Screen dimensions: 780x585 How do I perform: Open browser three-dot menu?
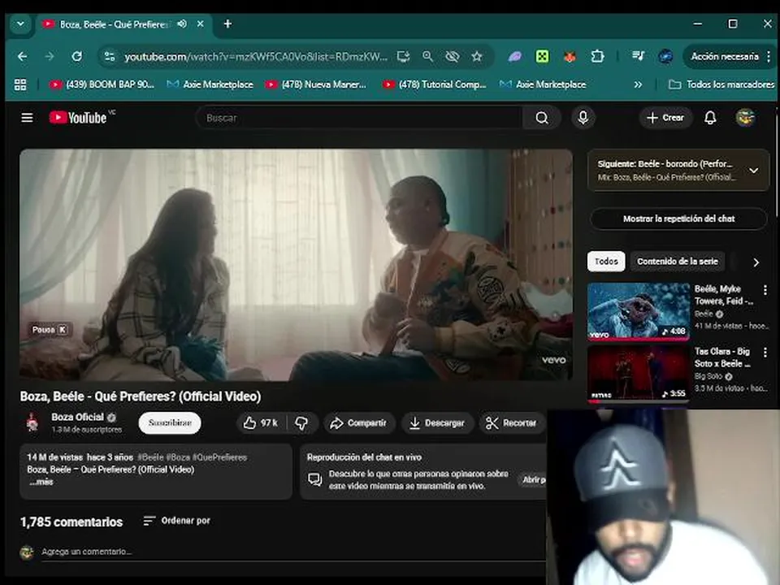(x=769, y=56)
